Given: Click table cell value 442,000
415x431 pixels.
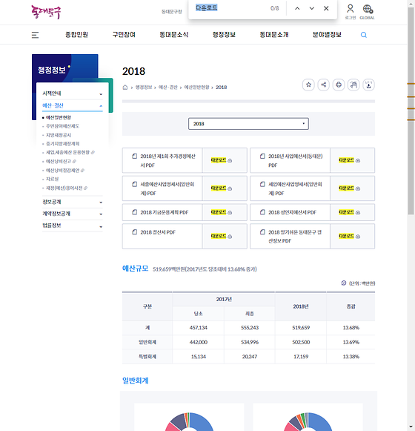Looking at the screenshot, I should (x=199, y=342).
